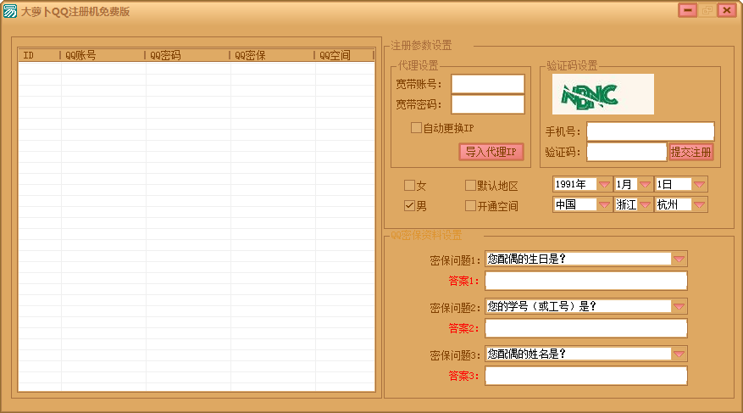Click the 手机号 input field
The image size is (743, 413).
[x=650, y=131]
